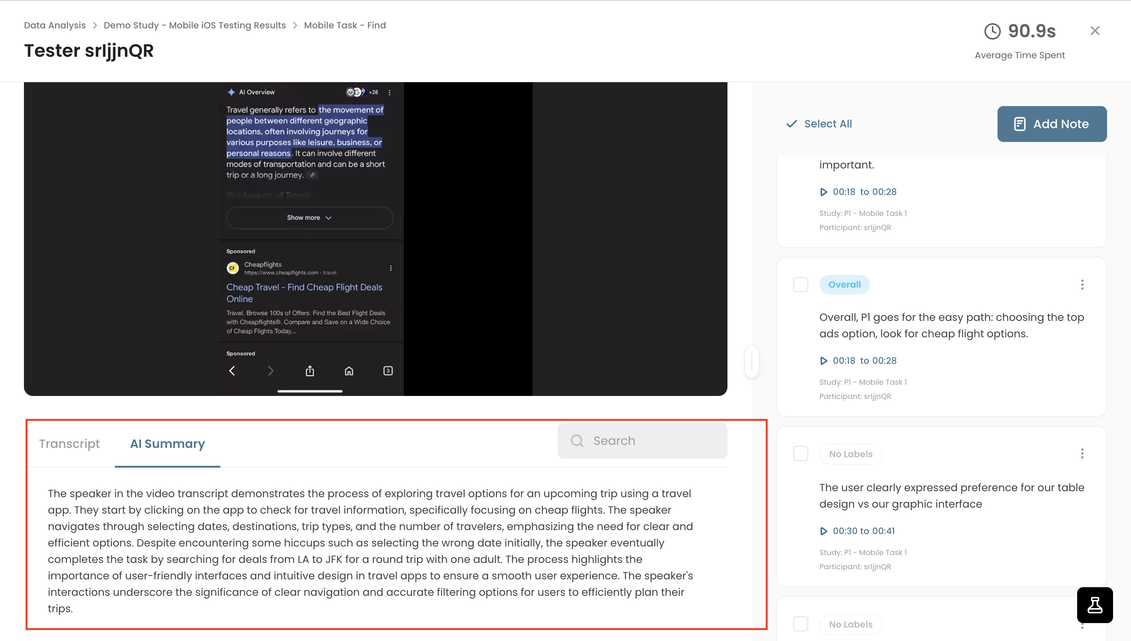This screenshot has width=1131, height=641.
Task: Click the video's browser back arrow
Action: pos(232,371)
